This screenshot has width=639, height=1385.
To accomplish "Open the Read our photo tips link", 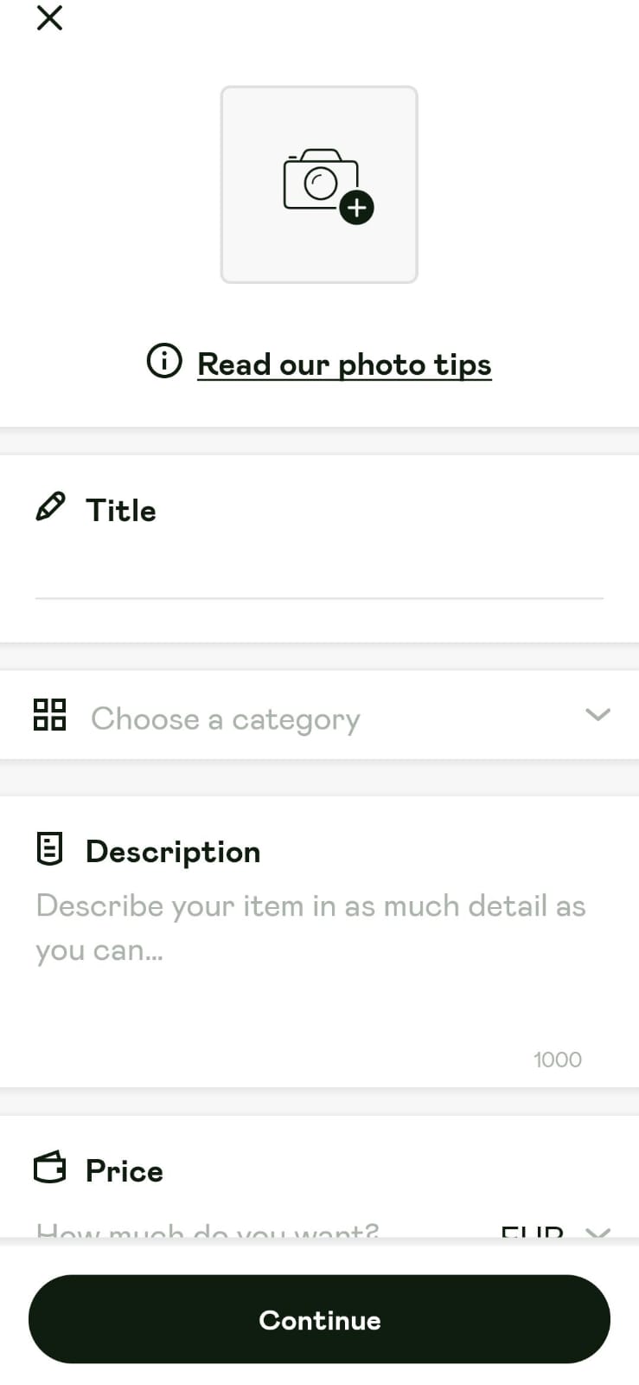I will 344,364.
